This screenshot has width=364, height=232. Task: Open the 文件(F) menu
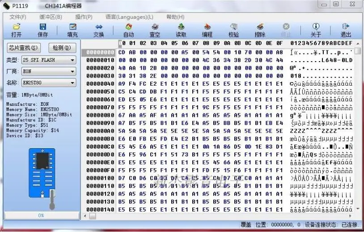pyautogui.click(x=18, y=17)
